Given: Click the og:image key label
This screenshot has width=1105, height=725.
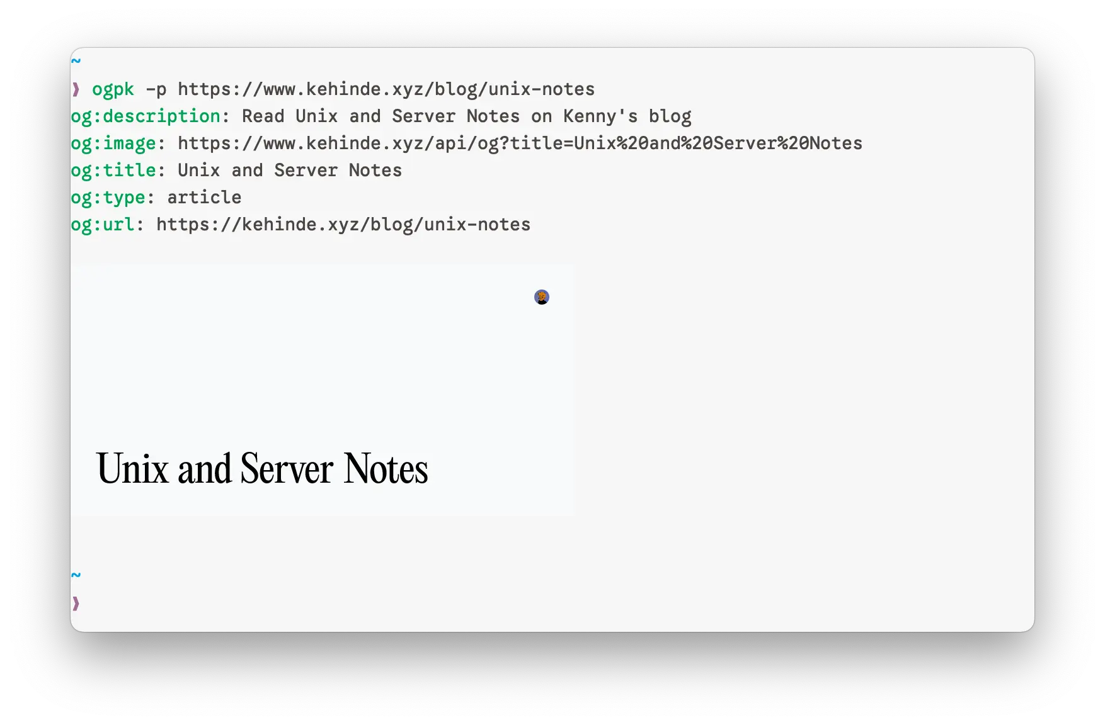Looking at the screenshot, I should [113, 143].
